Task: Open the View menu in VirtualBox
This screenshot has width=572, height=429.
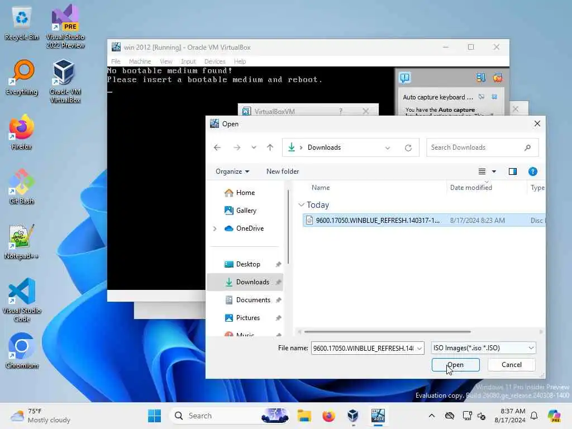Action: (166, 61)
